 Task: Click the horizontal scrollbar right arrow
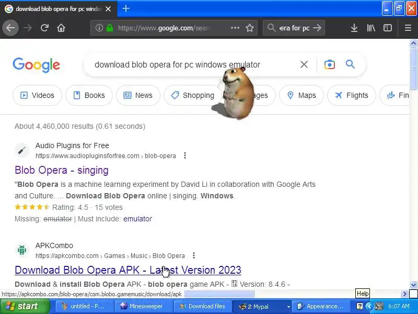(x=404, y=294)
